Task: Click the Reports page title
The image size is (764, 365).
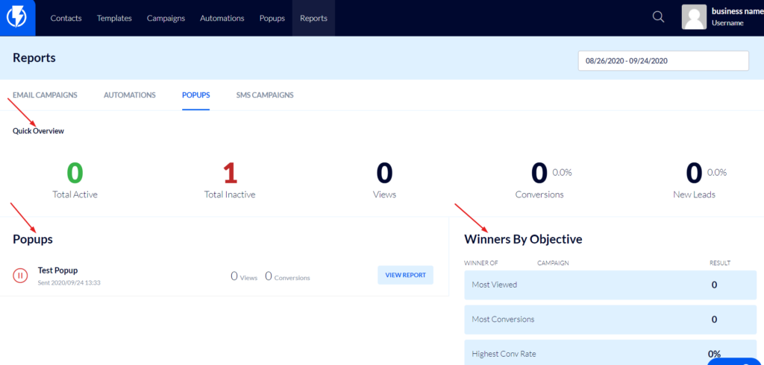Action: [34, 58]
